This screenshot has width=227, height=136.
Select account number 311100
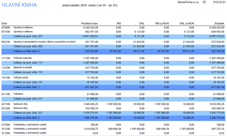pyautogui.click(x=6, y=129)
